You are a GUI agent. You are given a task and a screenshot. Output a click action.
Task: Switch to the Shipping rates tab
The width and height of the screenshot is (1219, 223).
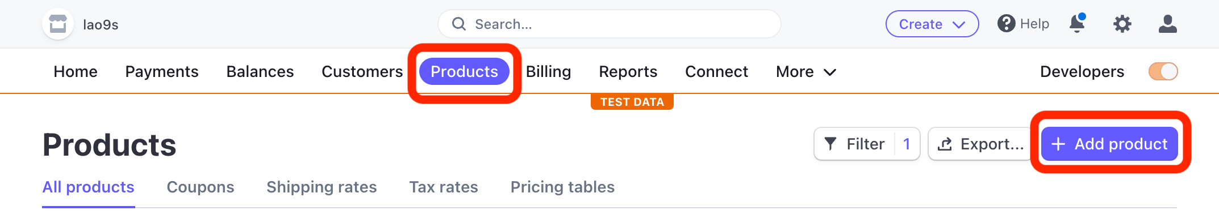322,187
